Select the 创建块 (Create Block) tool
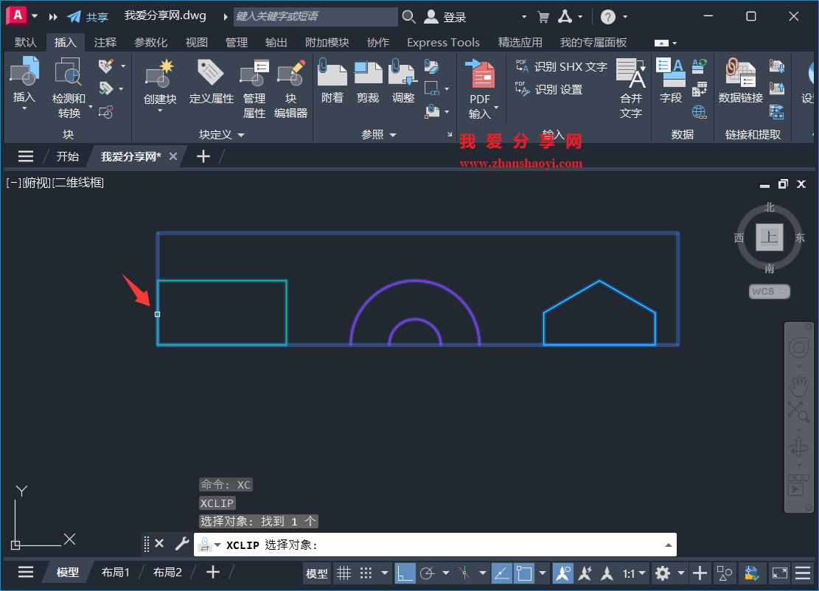The image size is (819, 591). [x=159, y=81]
